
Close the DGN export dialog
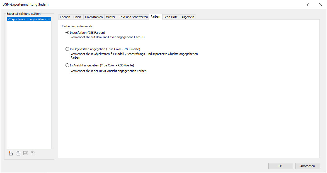tap(320, 4)
